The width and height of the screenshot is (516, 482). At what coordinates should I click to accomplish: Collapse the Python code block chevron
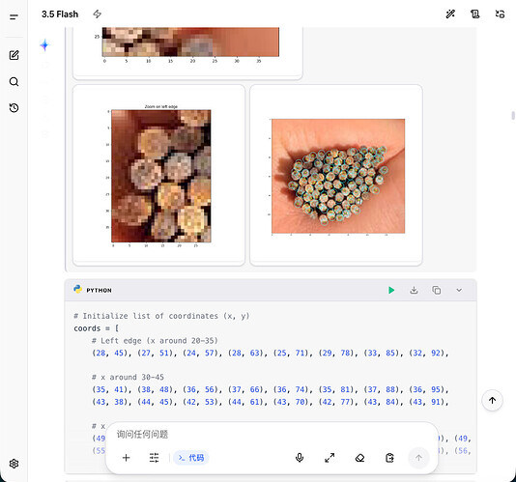(x=459, y=290)
